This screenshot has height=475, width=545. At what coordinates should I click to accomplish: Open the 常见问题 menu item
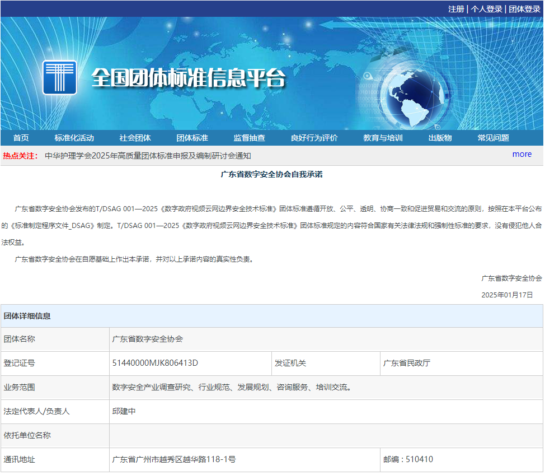click(493, 138)
